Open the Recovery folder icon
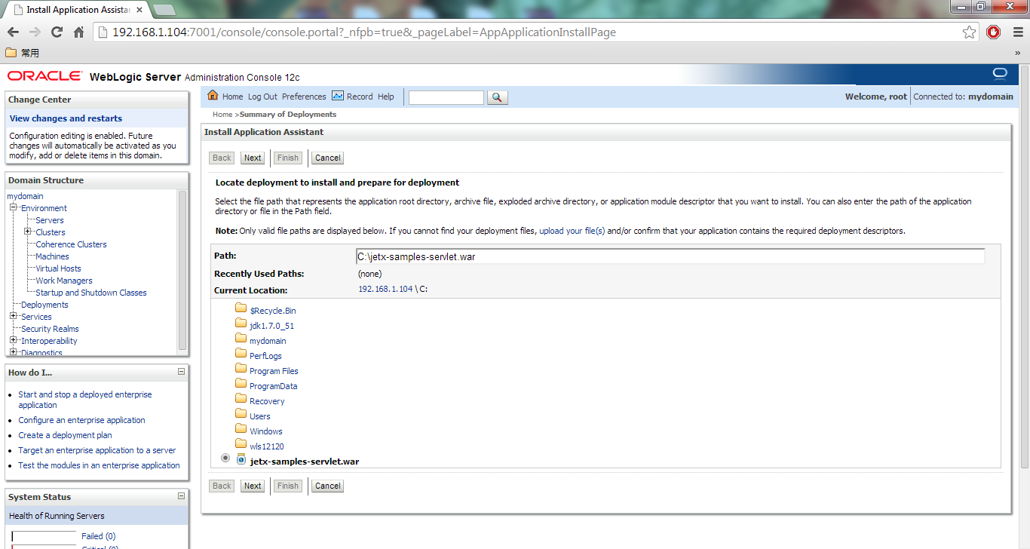This screenshot has width=1030, height=549. coord(241,398)
